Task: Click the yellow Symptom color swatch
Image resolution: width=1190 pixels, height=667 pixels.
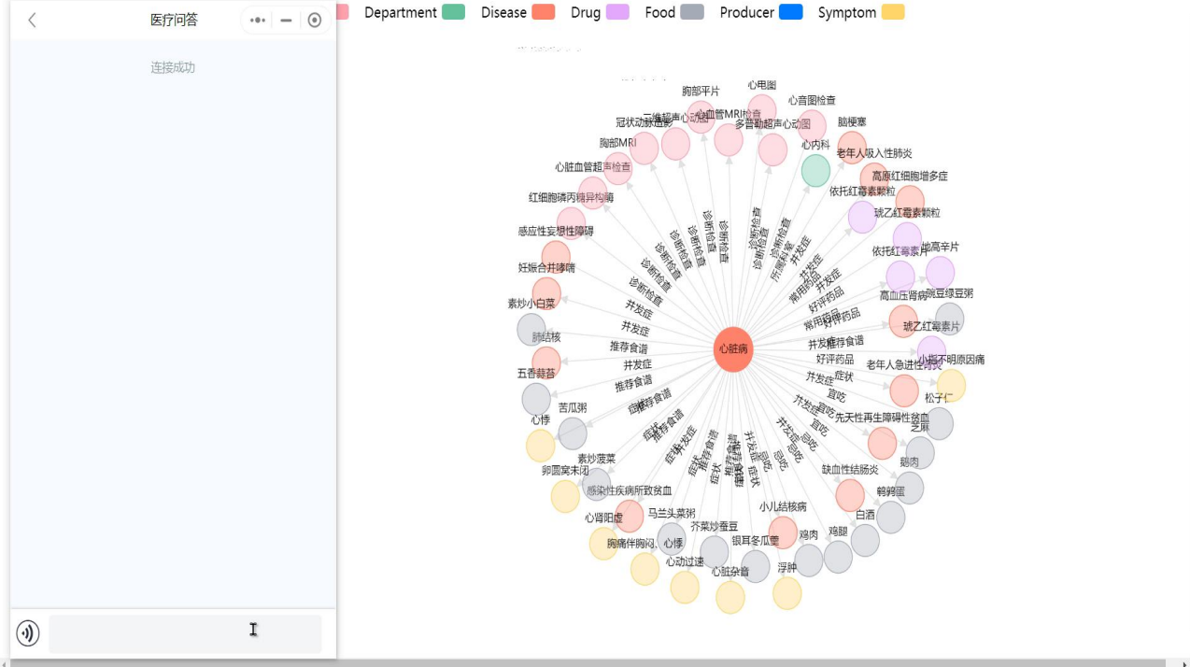Action: point(893,12)
